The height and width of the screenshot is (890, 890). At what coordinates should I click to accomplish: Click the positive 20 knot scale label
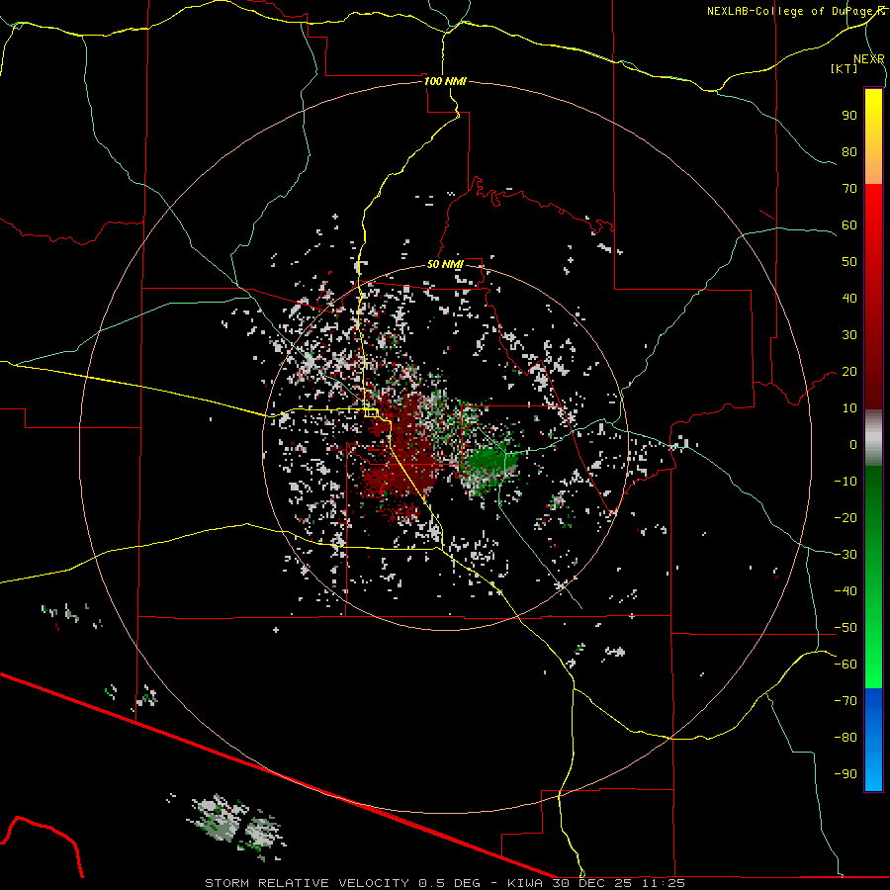coord(849,372)
